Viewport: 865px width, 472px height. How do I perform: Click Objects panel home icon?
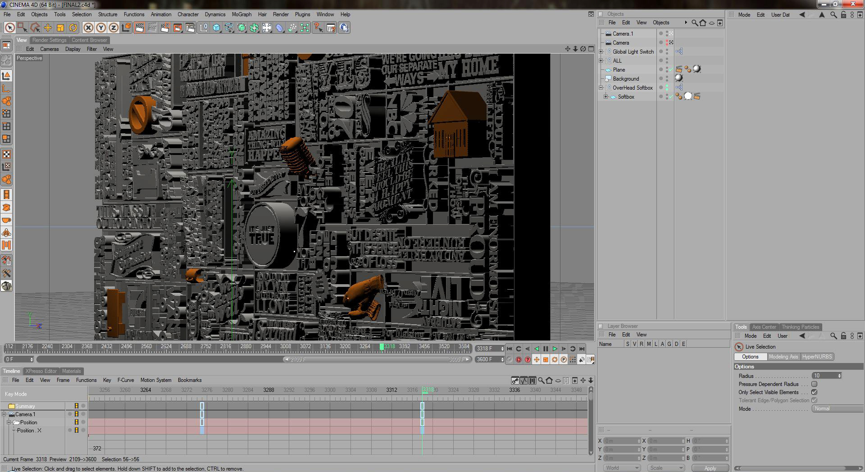pos(703,23)
